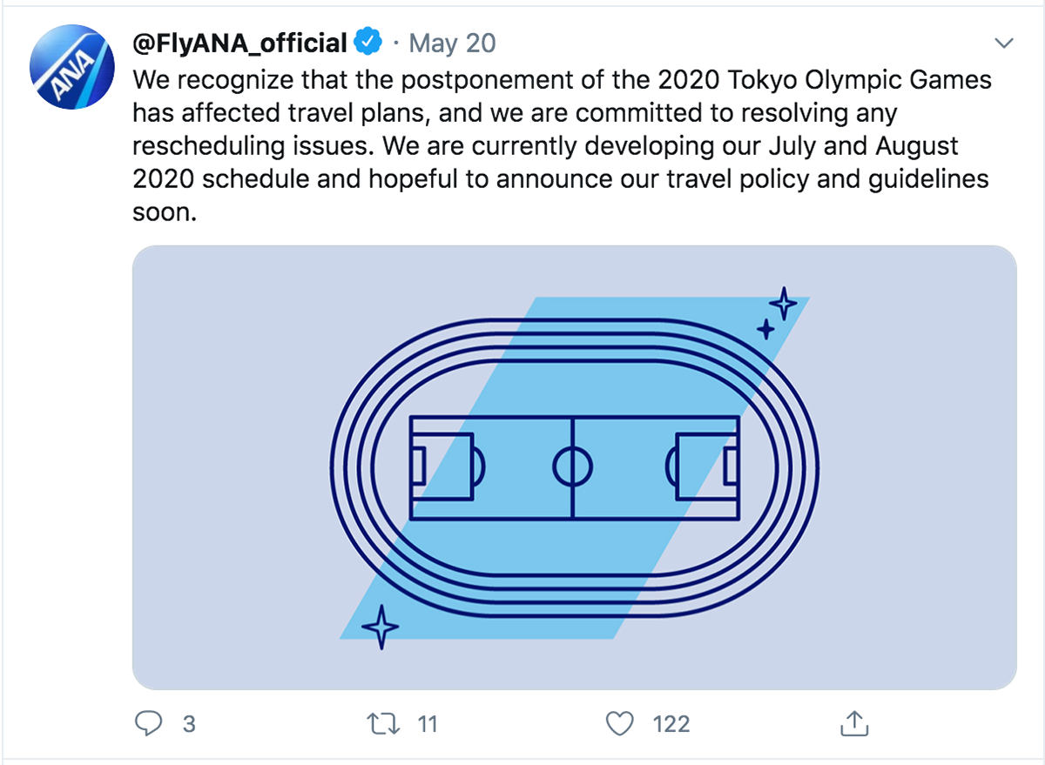The height and width of the screenshot is (765, 1045).
Task: Click the like count of 122
Action: point(671,723)
